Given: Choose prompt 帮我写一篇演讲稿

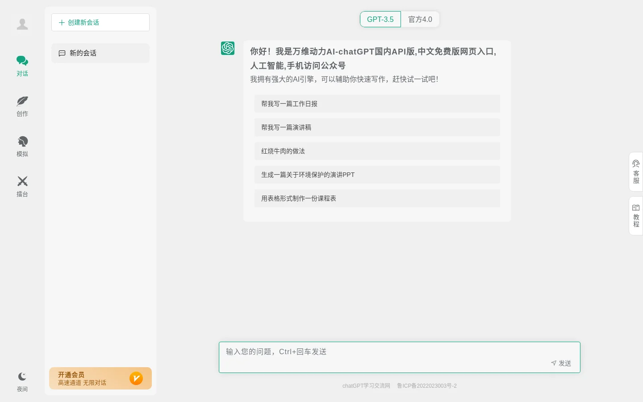Looking at the screenshot, I should [377, 127].
